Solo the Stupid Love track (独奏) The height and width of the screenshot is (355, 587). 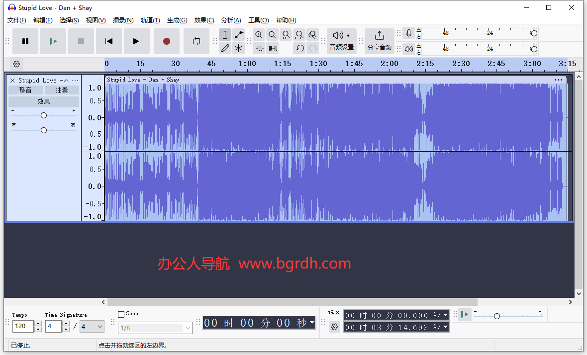pyautogui.click(x=62, y=90)
